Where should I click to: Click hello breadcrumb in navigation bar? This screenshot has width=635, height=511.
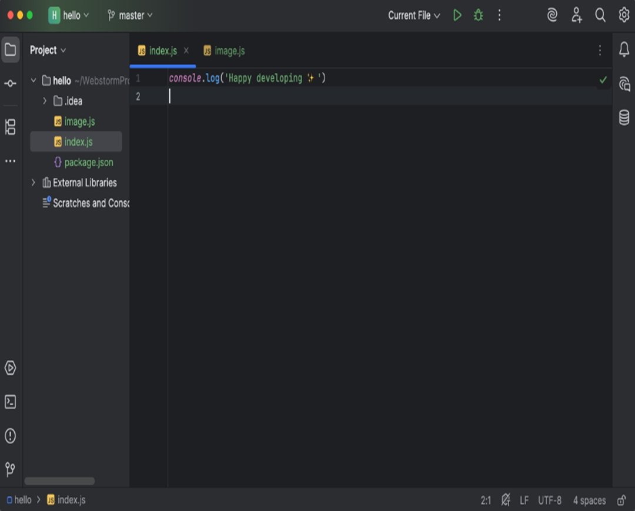click(x=19, y=500)
